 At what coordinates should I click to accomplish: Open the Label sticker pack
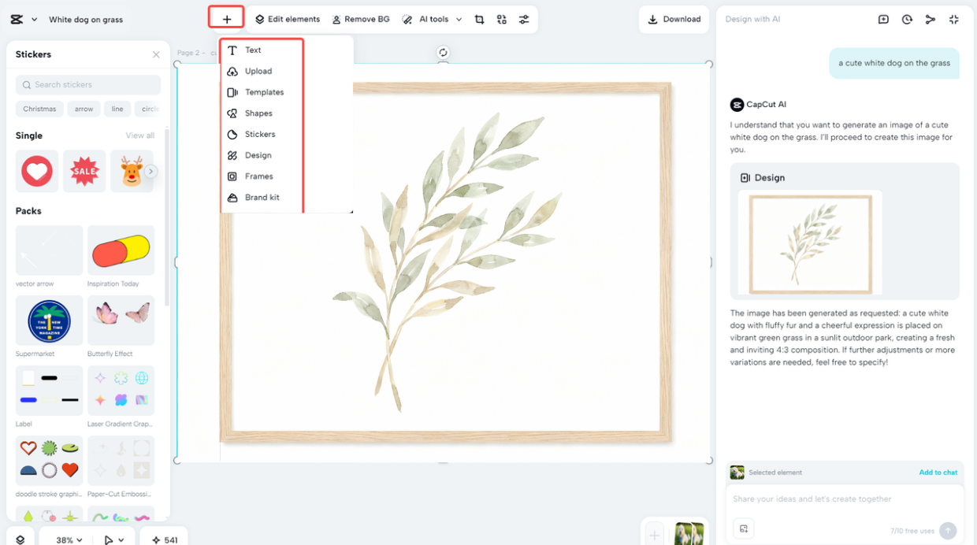[x=49, y=391]
